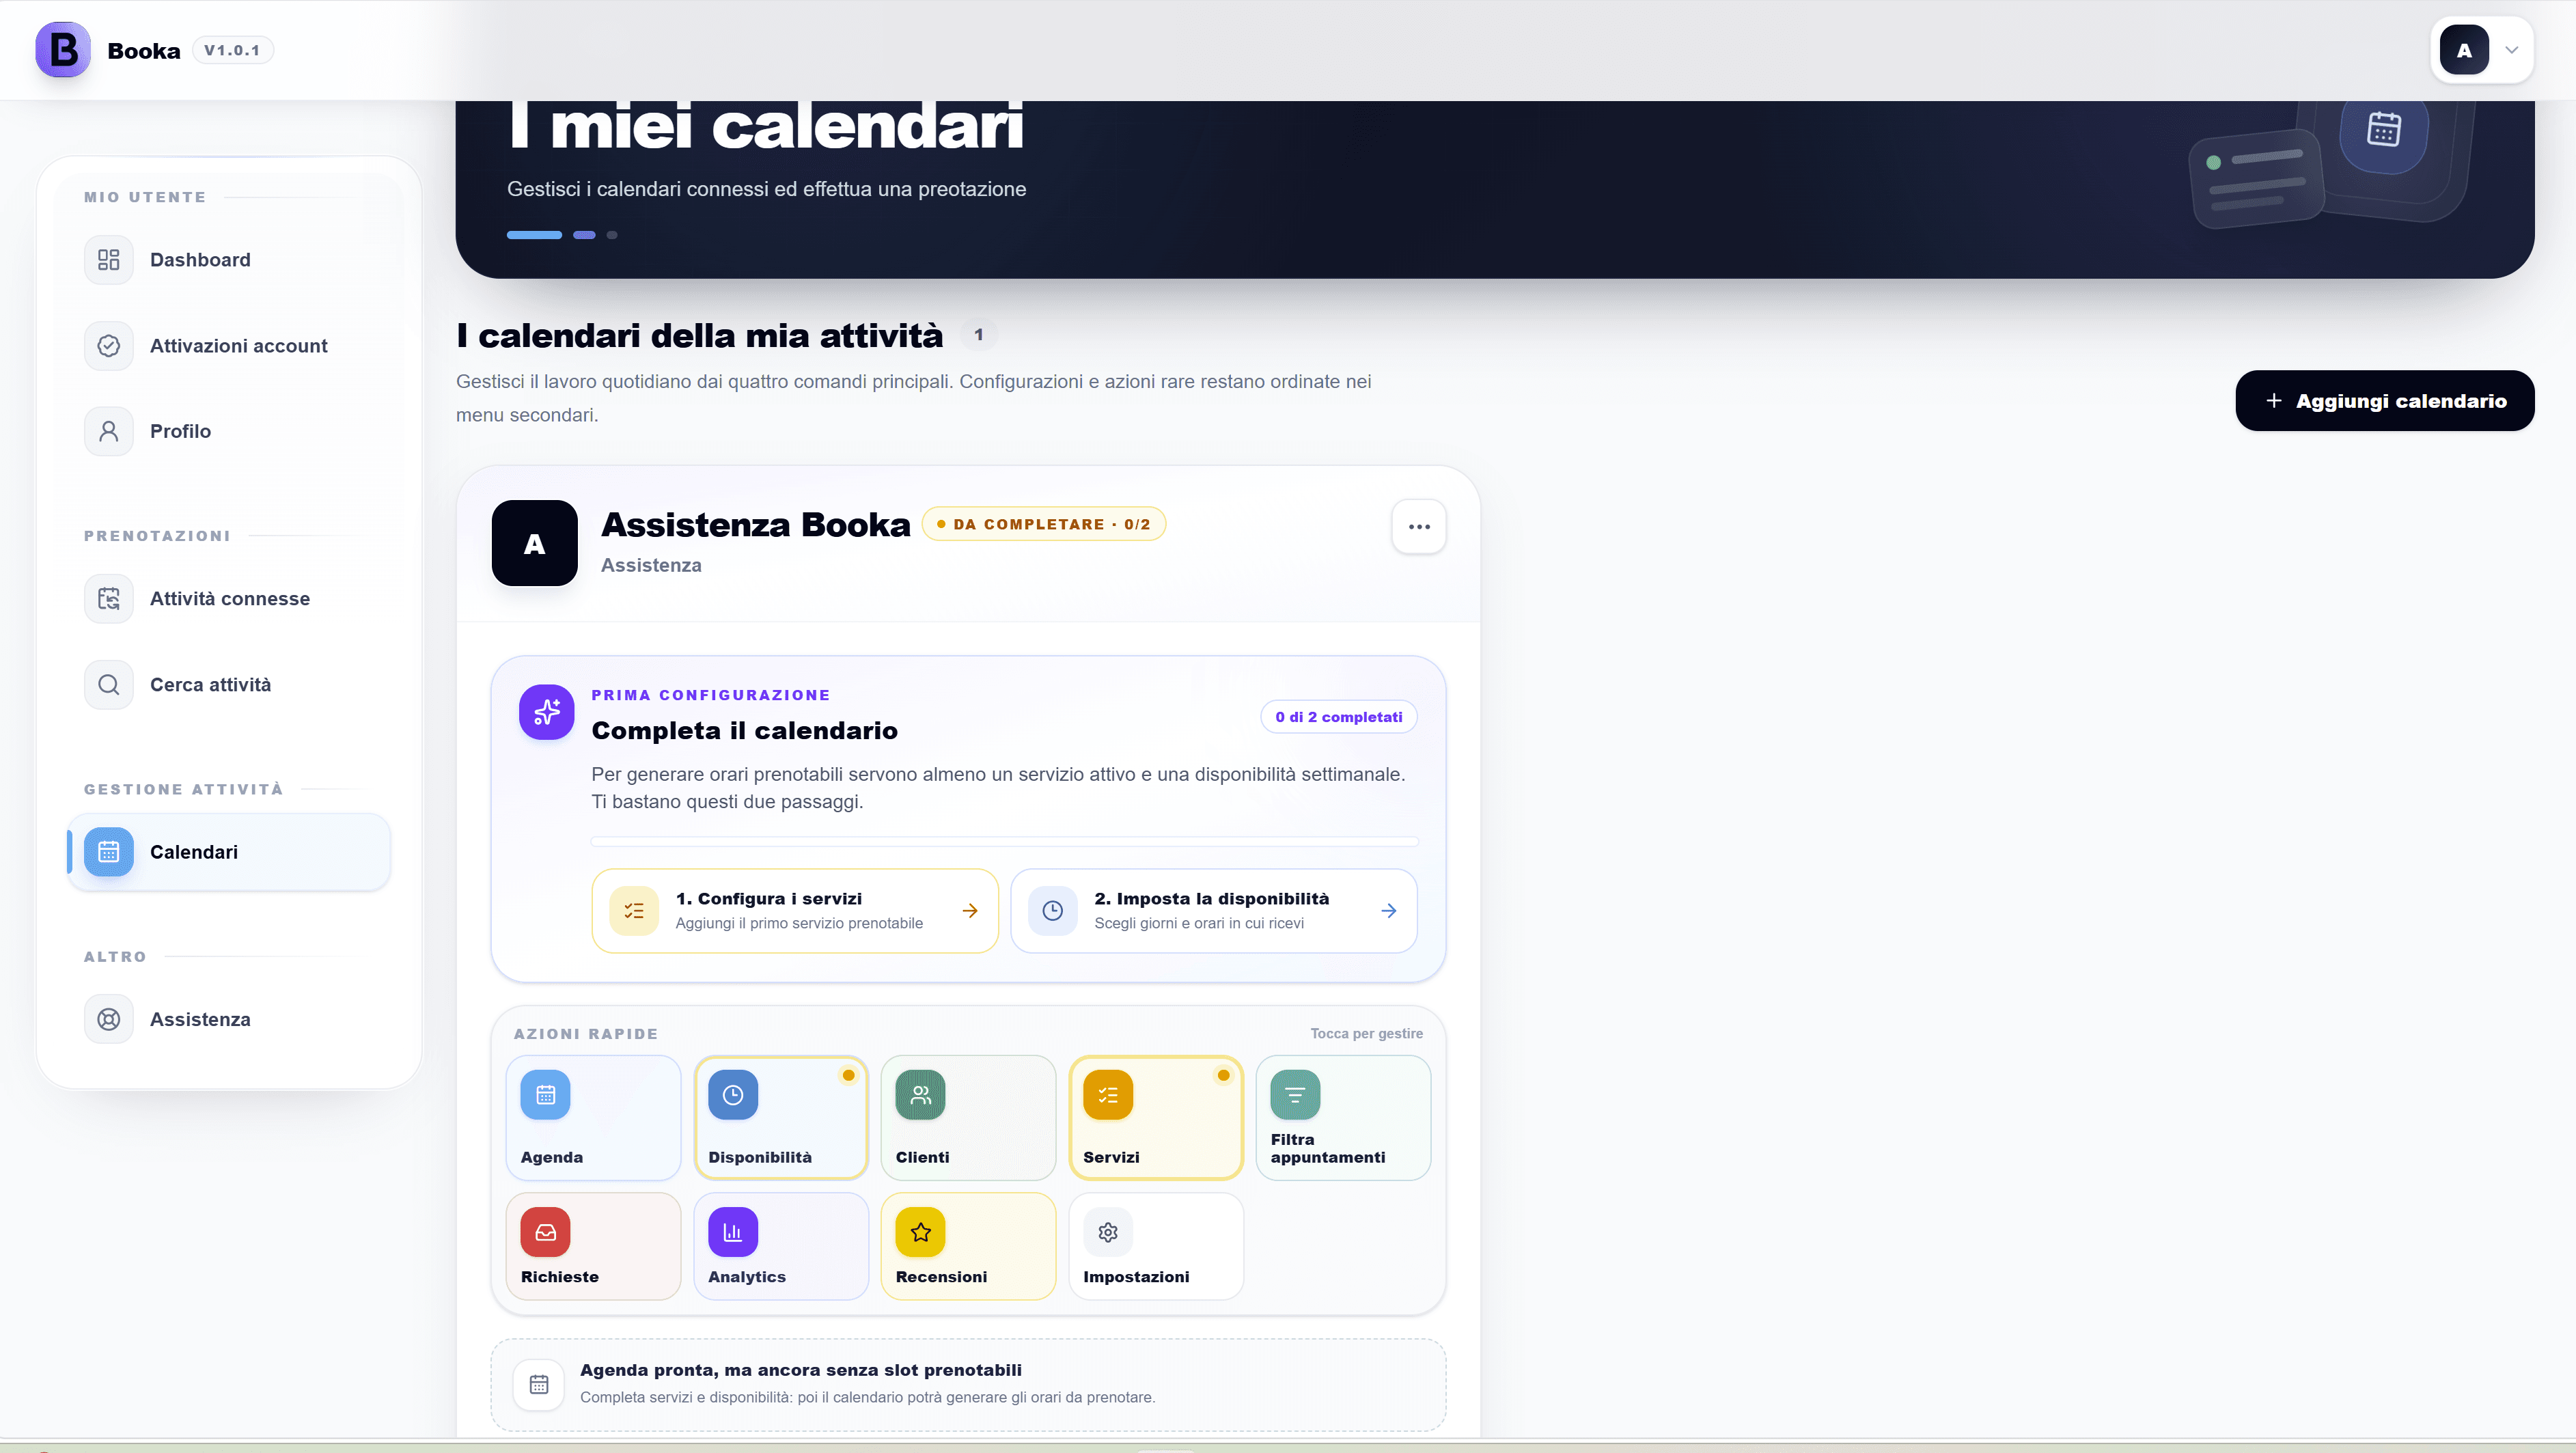The height and width of the screenshot is (1453, 2576).
Task: Click 'Agenda pronta, ma ancora senza slot prenotabili'
Action: (801, 1370)
